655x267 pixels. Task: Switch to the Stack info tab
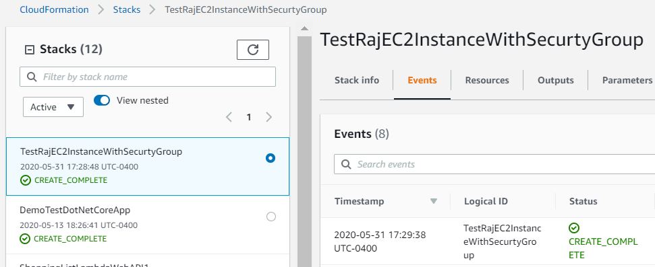pyautogui.click(x=357, y=81)
